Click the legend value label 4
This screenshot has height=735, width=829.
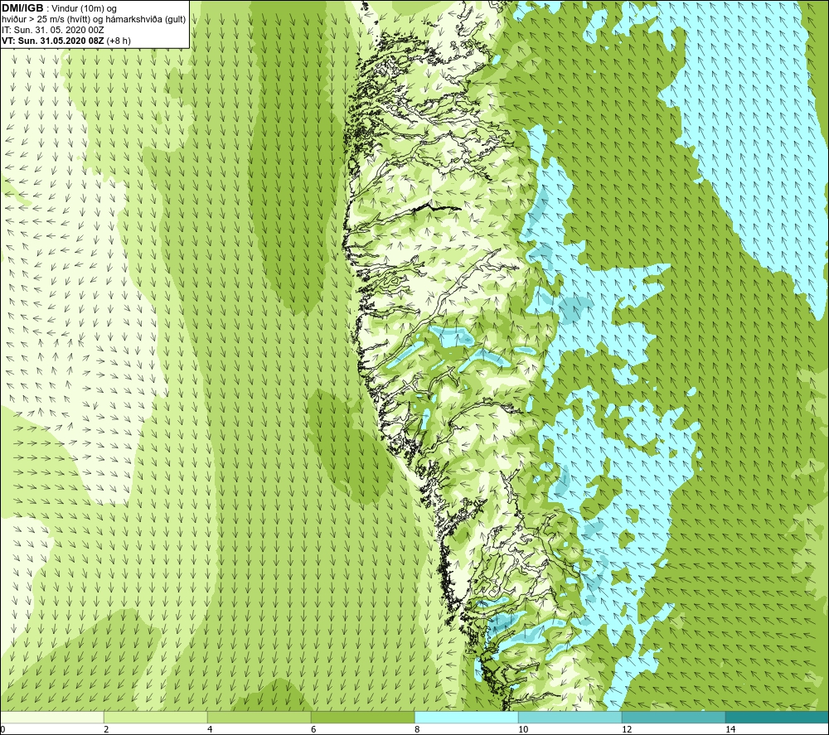tap(210, 729)
